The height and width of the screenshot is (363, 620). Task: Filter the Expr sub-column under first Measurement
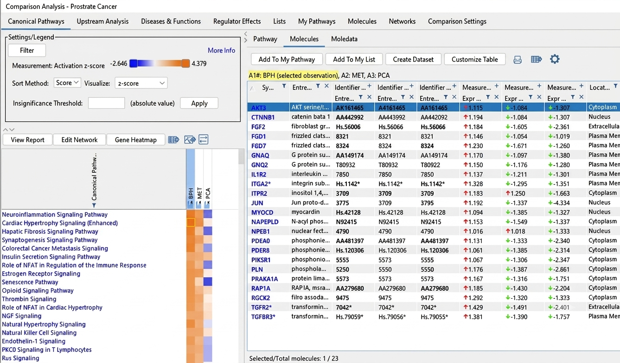tap(488, 98)
